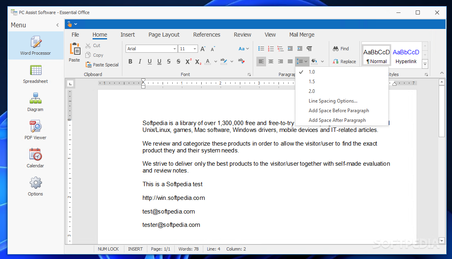Click the Copy button

[94, 55]
